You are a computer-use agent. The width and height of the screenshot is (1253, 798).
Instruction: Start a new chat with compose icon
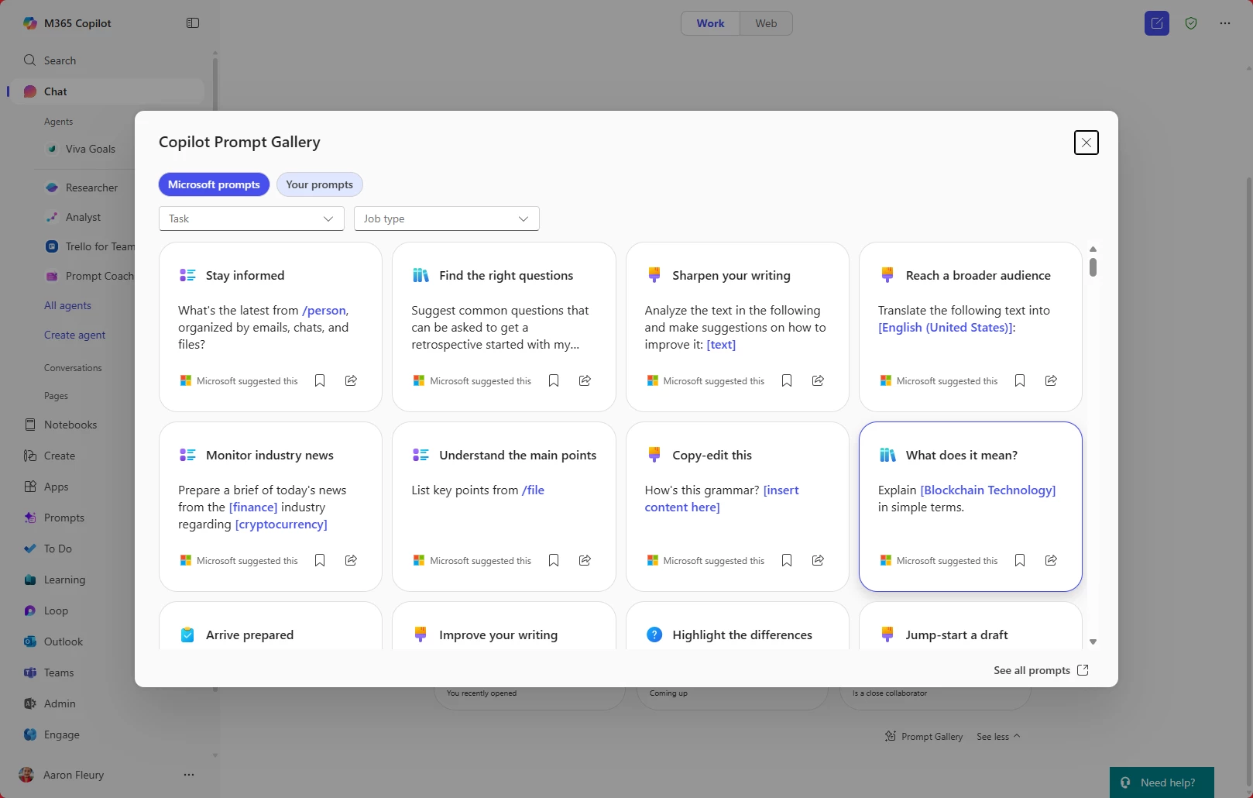(x=1157, y=23)
